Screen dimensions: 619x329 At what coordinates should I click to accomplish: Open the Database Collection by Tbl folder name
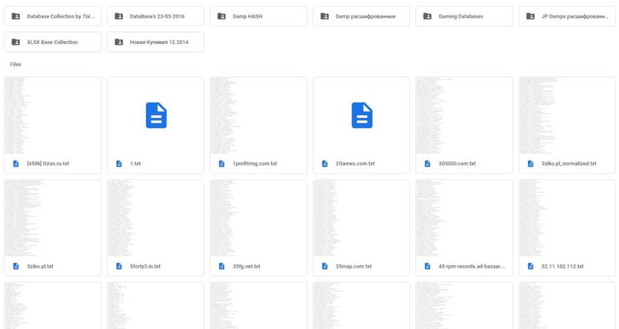[x=61, y=16]
